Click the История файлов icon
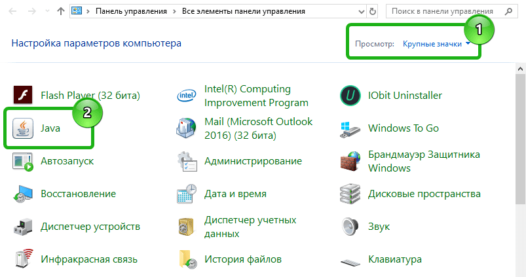The height and width of the screenshot is (277, 526). coord(187,259)
